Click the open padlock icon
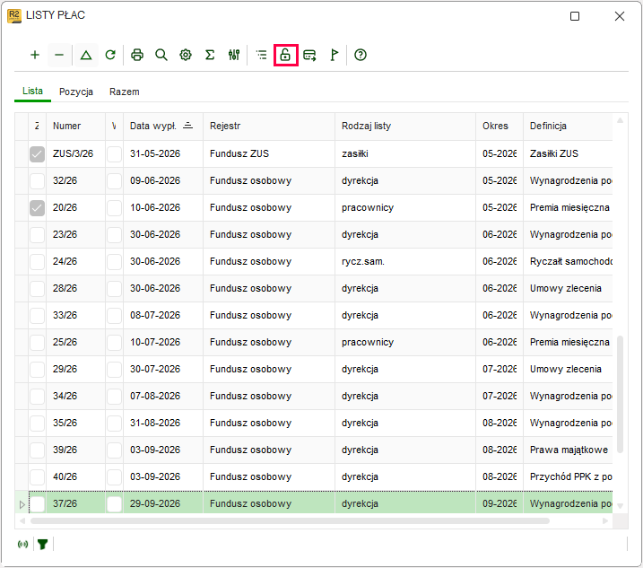The image size is (643, 568). point(285,55)
